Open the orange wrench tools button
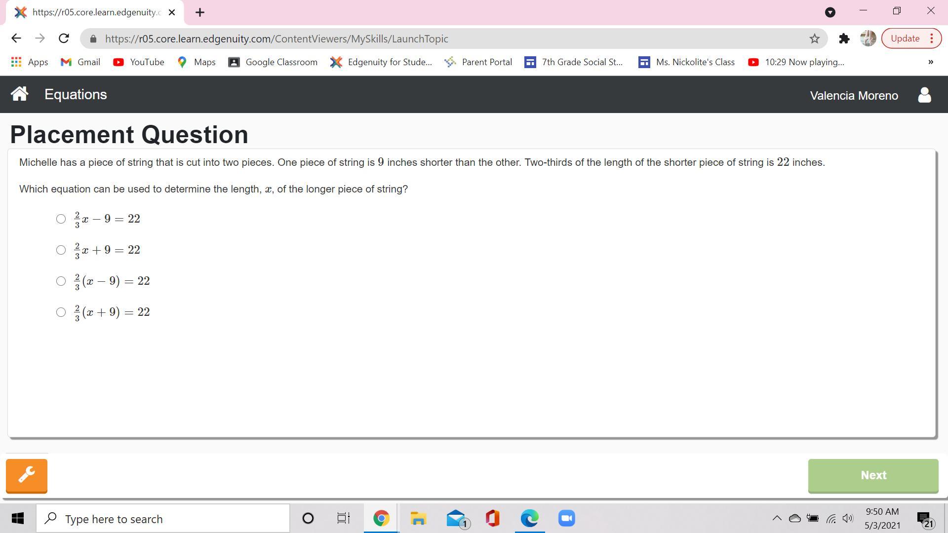The image size is (948, 533). [x=27, y=475]
